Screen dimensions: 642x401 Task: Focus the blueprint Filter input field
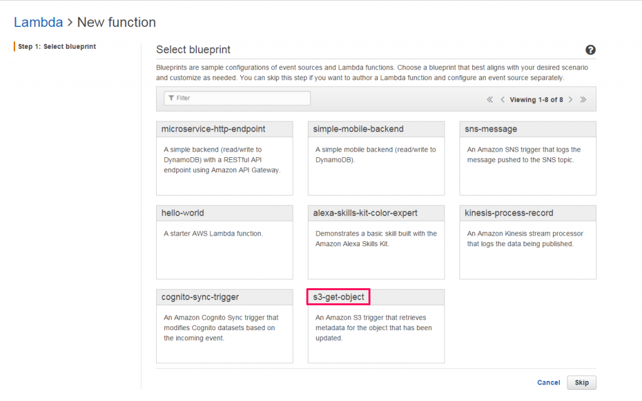coord(237,98)
